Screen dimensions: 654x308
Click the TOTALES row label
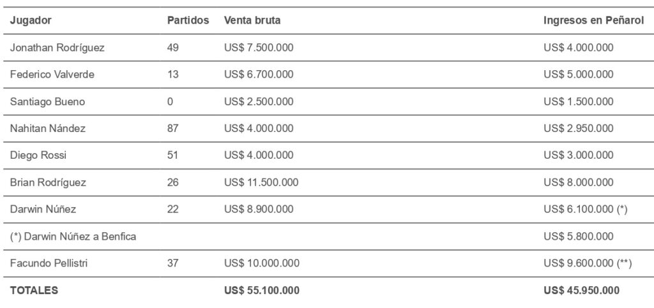[34, 291]
